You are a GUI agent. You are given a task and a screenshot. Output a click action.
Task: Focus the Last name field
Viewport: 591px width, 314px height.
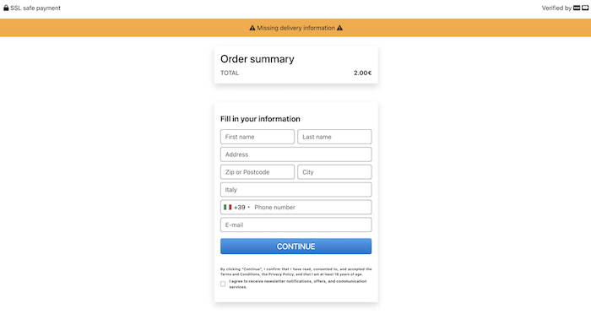[x=334, y=137]
